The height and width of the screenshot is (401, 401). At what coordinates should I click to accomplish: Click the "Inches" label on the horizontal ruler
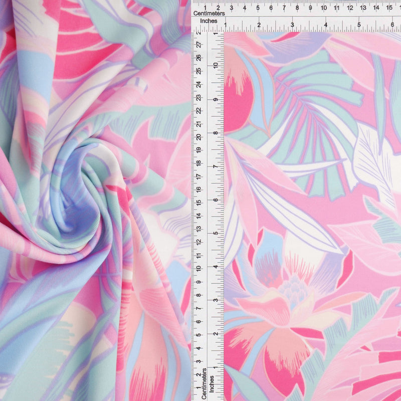coord(209,21)
